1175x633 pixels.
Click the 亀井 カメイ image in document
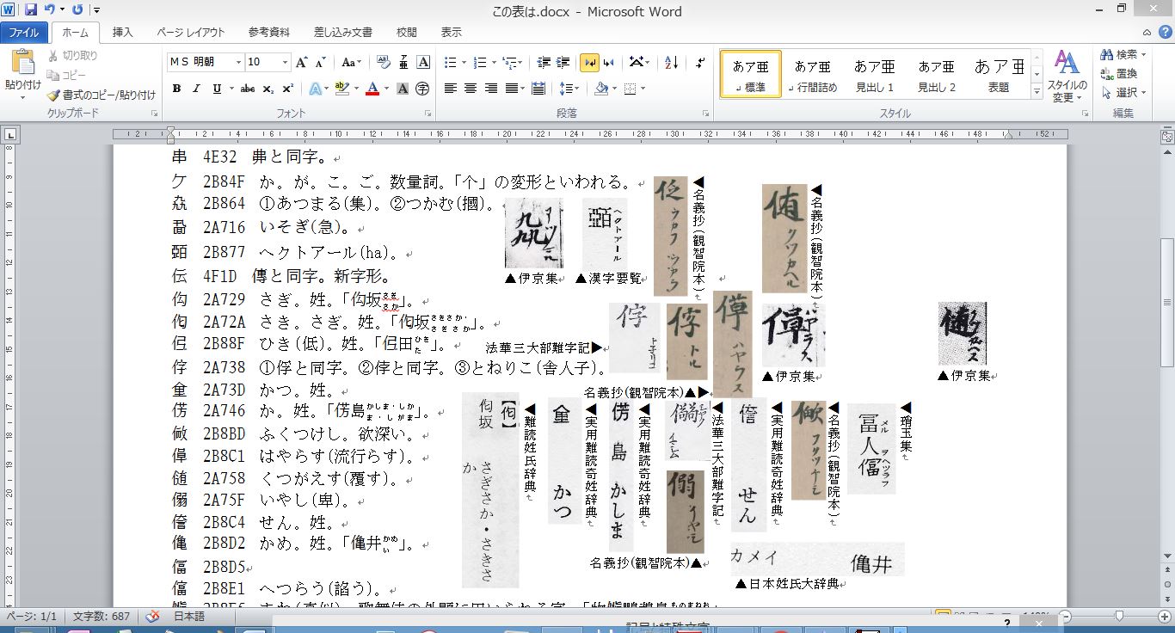[x=817, y=559]
